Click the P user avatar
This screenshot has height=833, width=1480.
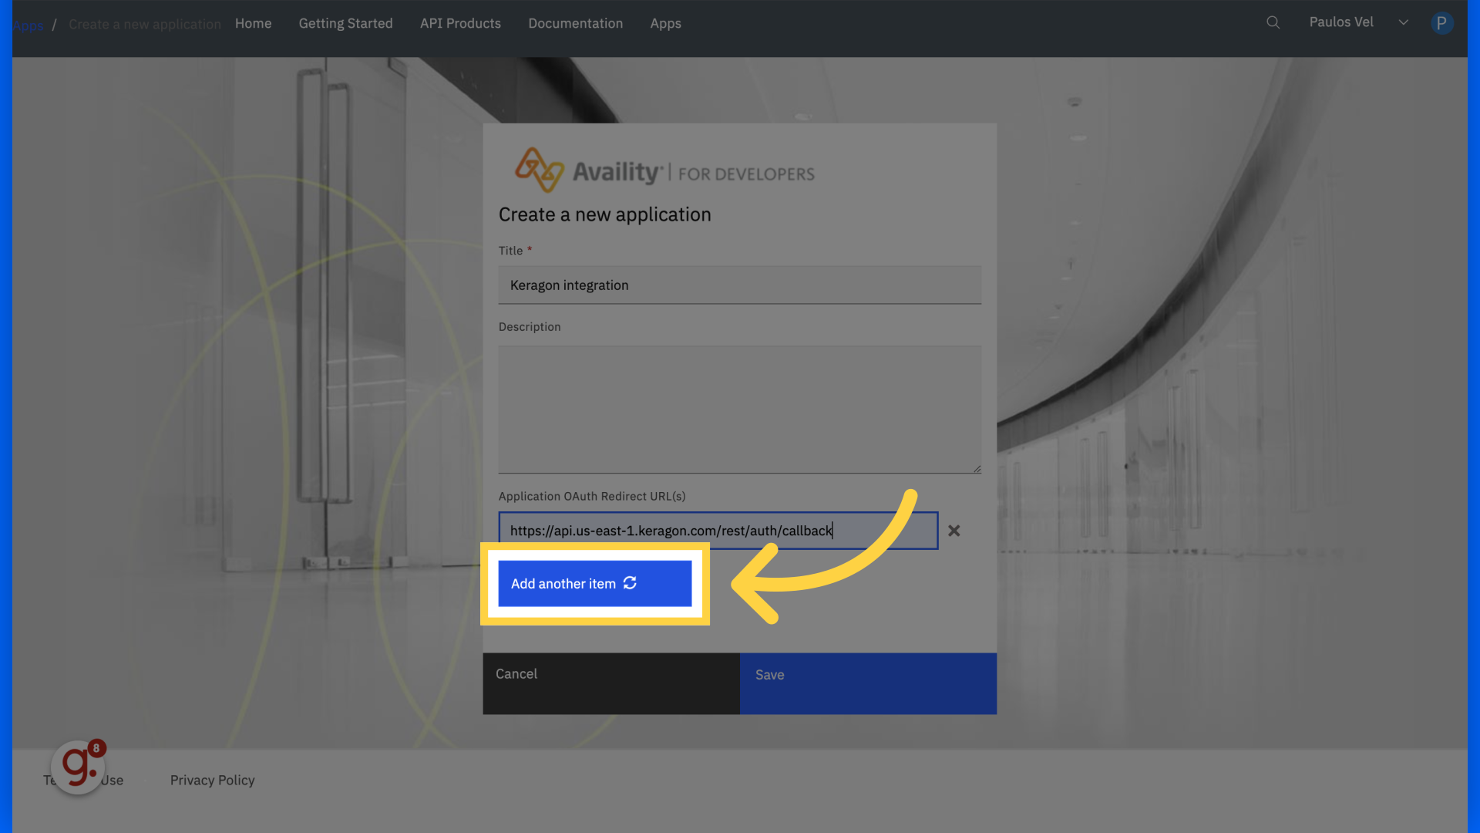pyautogui.click(x=1441, y=23)
